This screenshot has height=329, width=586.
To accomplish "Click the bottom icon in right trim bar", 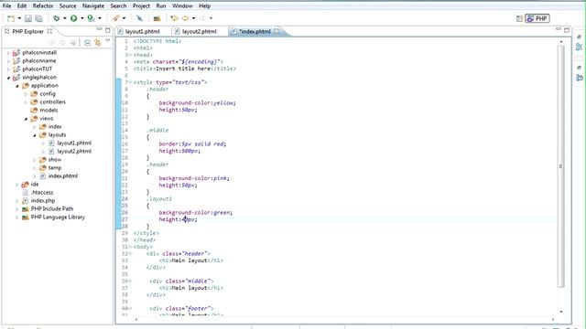I will 580,78.
